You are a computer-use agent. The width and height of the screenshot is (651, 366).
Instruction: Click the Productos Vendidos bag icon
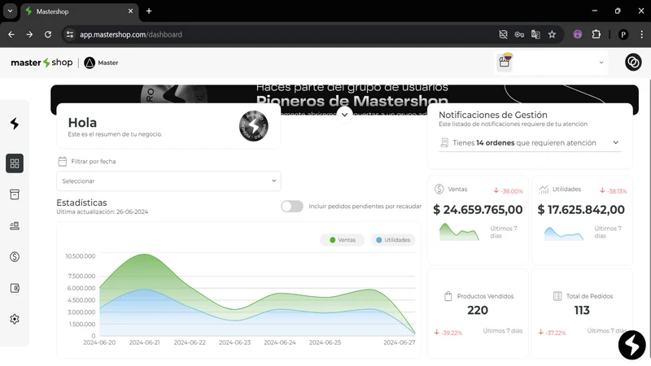(448, 296)
